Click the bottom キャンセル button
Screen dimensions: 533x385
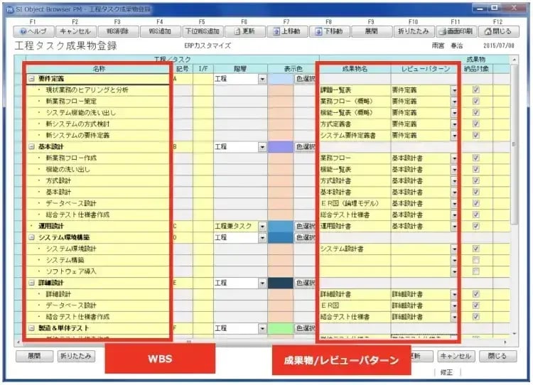(x=456, y=356)
